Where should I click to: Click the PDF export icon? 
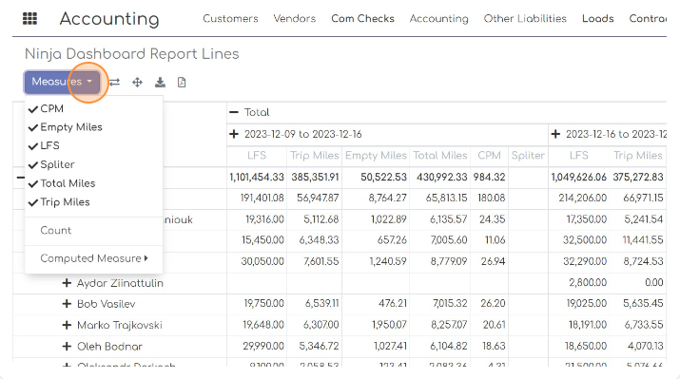click(x=182, y=83)
